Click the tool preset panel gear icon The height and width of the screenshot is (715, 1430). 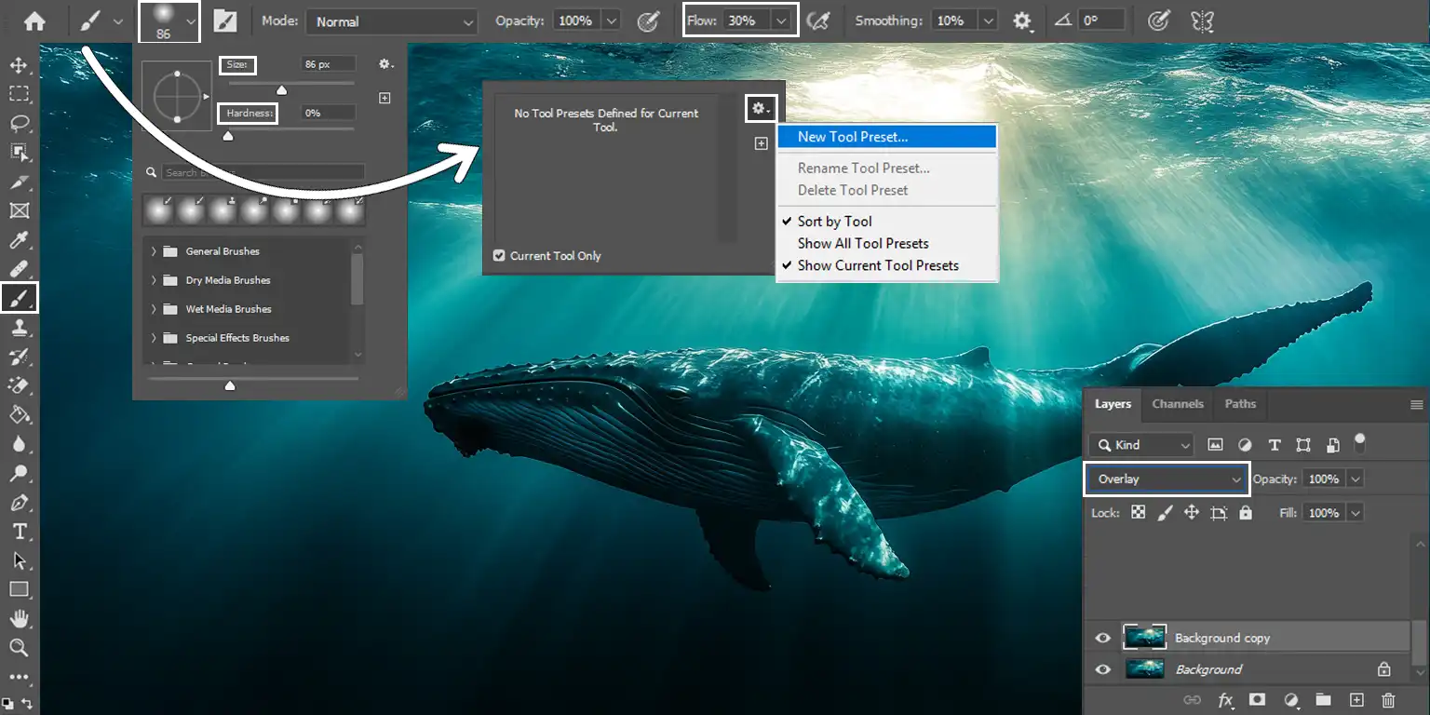tap(760, 110)
